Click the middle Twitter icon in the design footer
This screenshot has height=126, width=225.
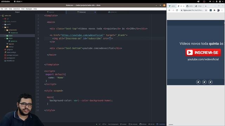[x=204, y=82]
